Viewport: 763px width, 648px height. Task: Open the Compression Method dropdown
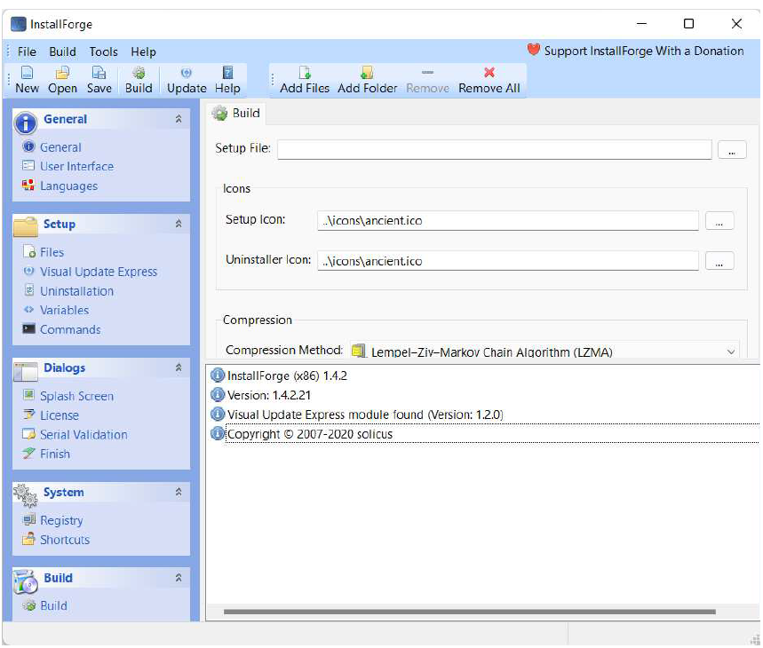tap(731, 352)
